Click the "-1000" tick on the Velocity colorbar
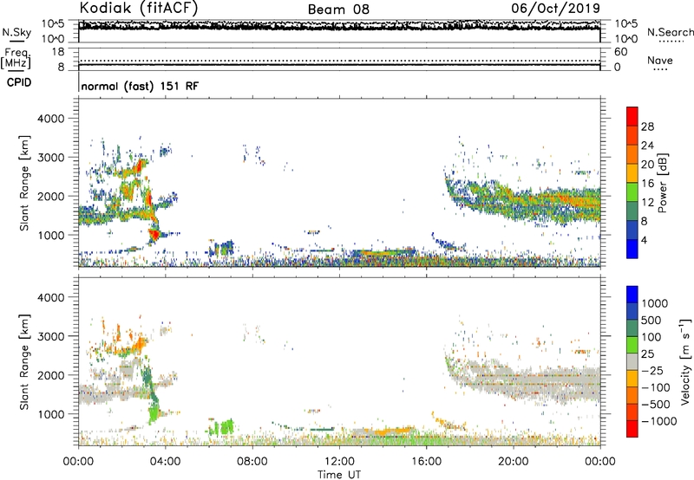 659,421
